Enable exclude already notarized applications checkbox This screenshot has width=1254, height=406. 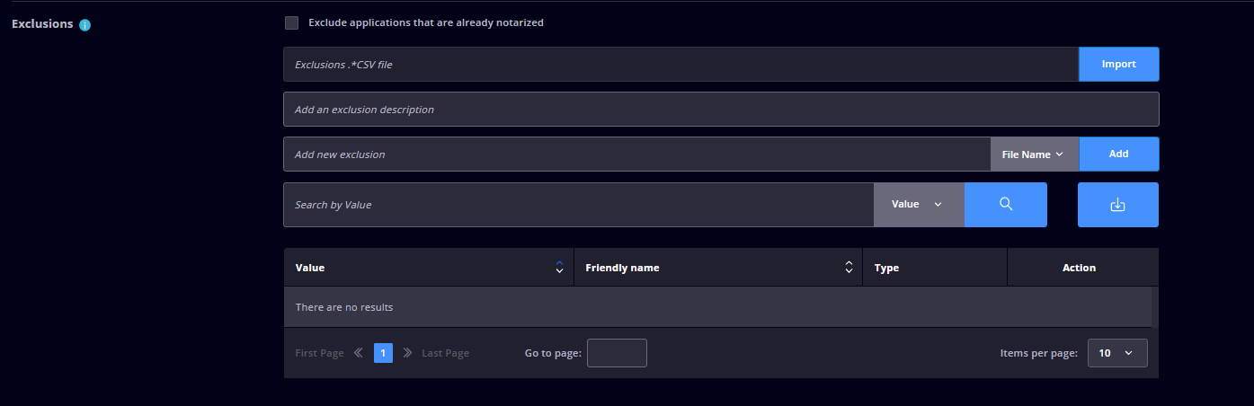[291, 22]
